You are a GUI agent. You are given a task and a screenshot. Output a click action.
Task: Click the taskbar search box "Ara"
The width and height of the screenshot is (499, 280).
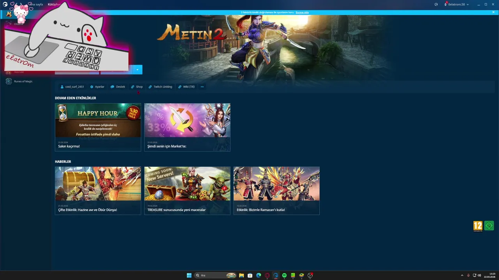coord(215,275)
